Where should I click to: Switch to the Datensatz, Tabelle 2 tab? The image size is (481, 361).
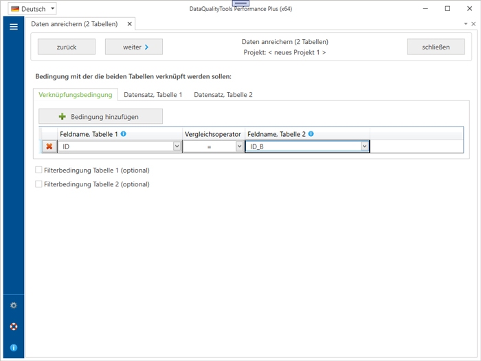click(223, 95)
